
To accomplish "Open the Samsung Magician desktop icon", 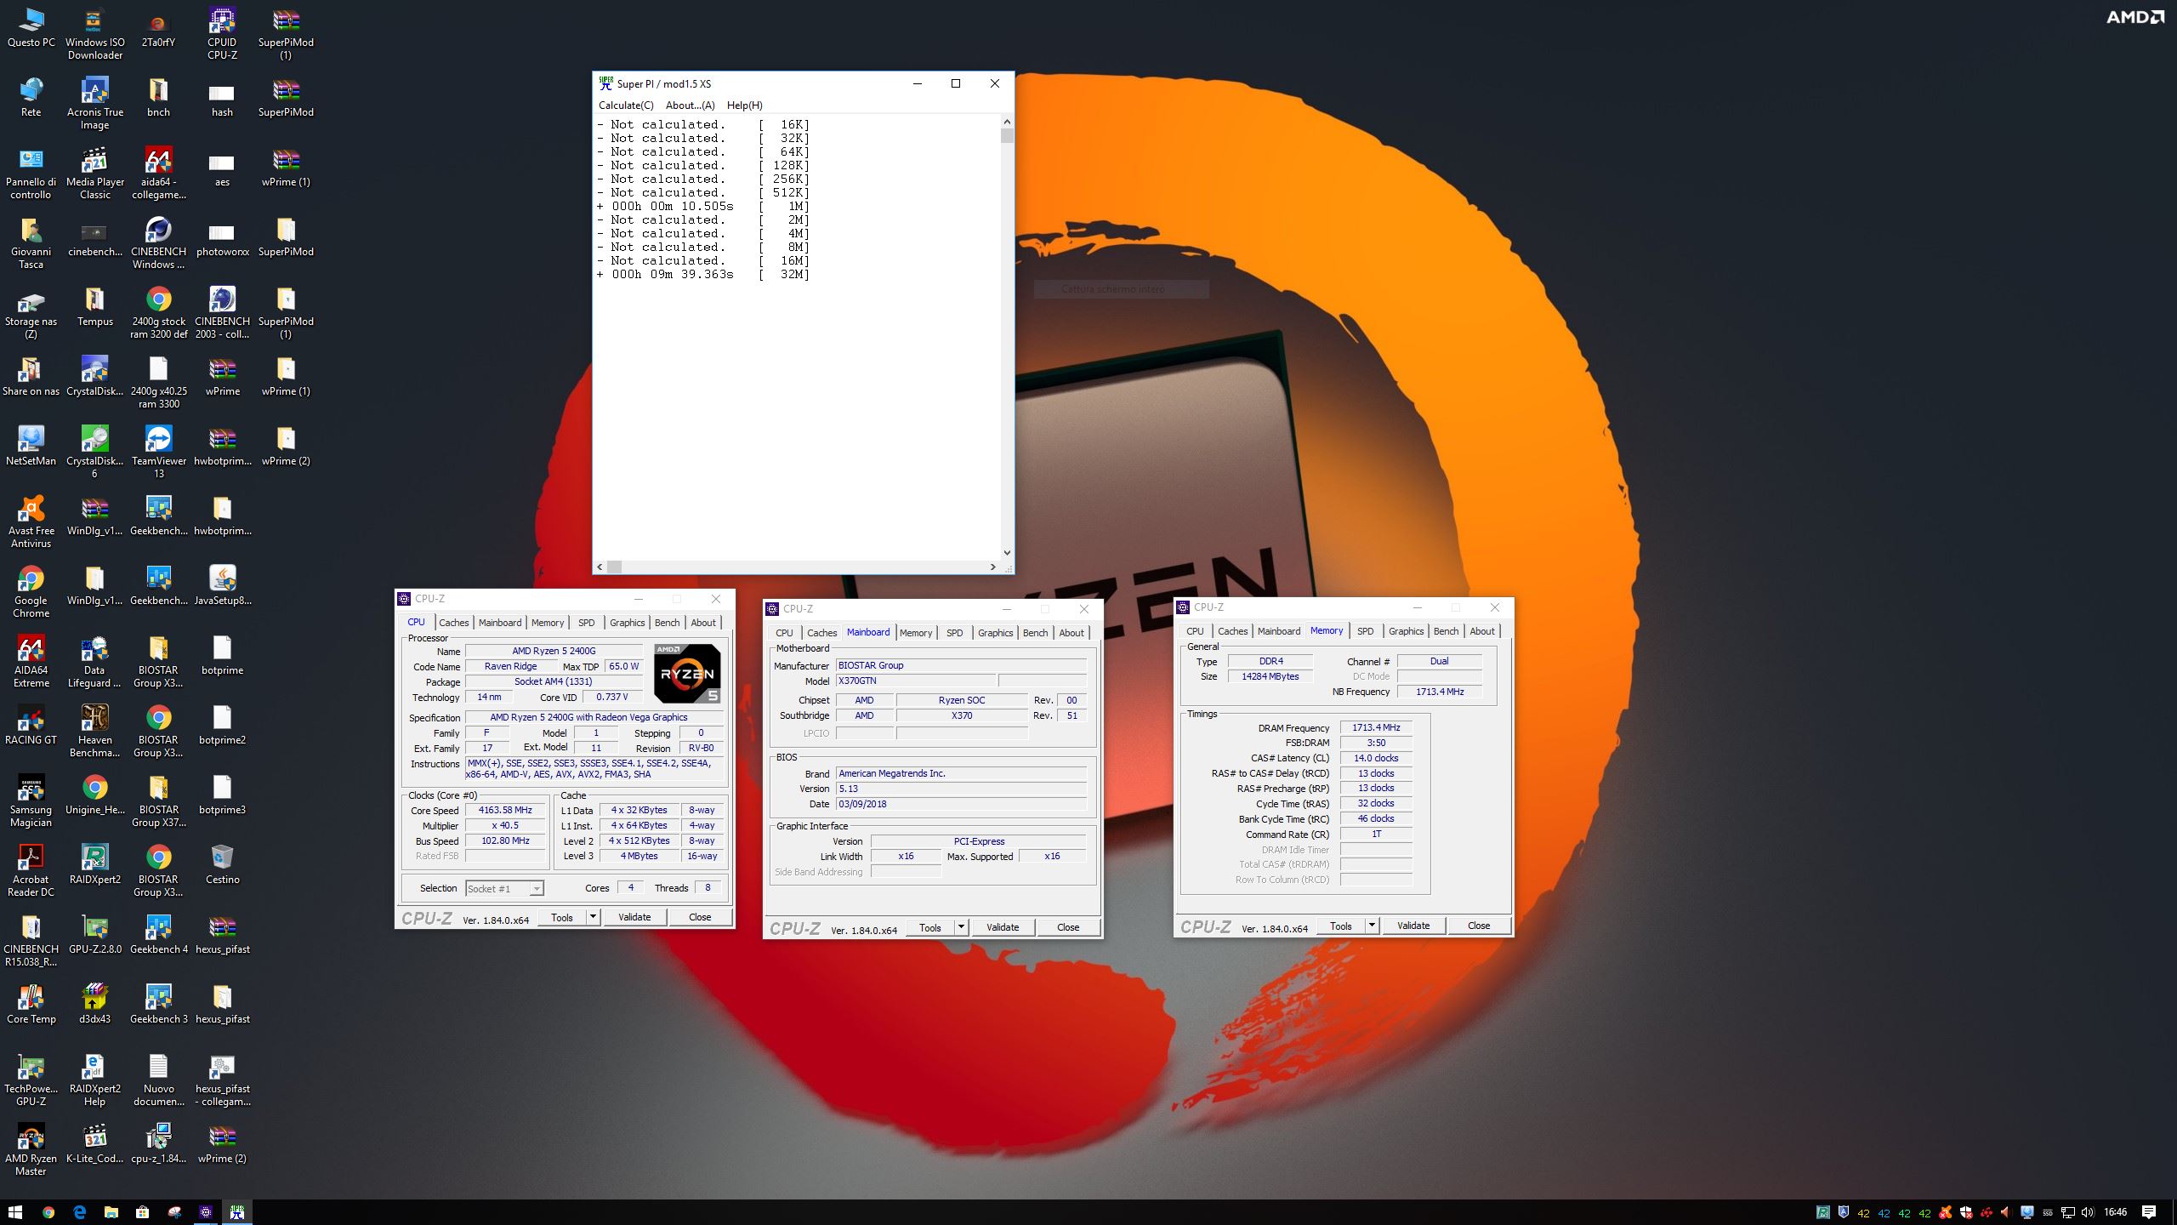I will coord(31,801).
